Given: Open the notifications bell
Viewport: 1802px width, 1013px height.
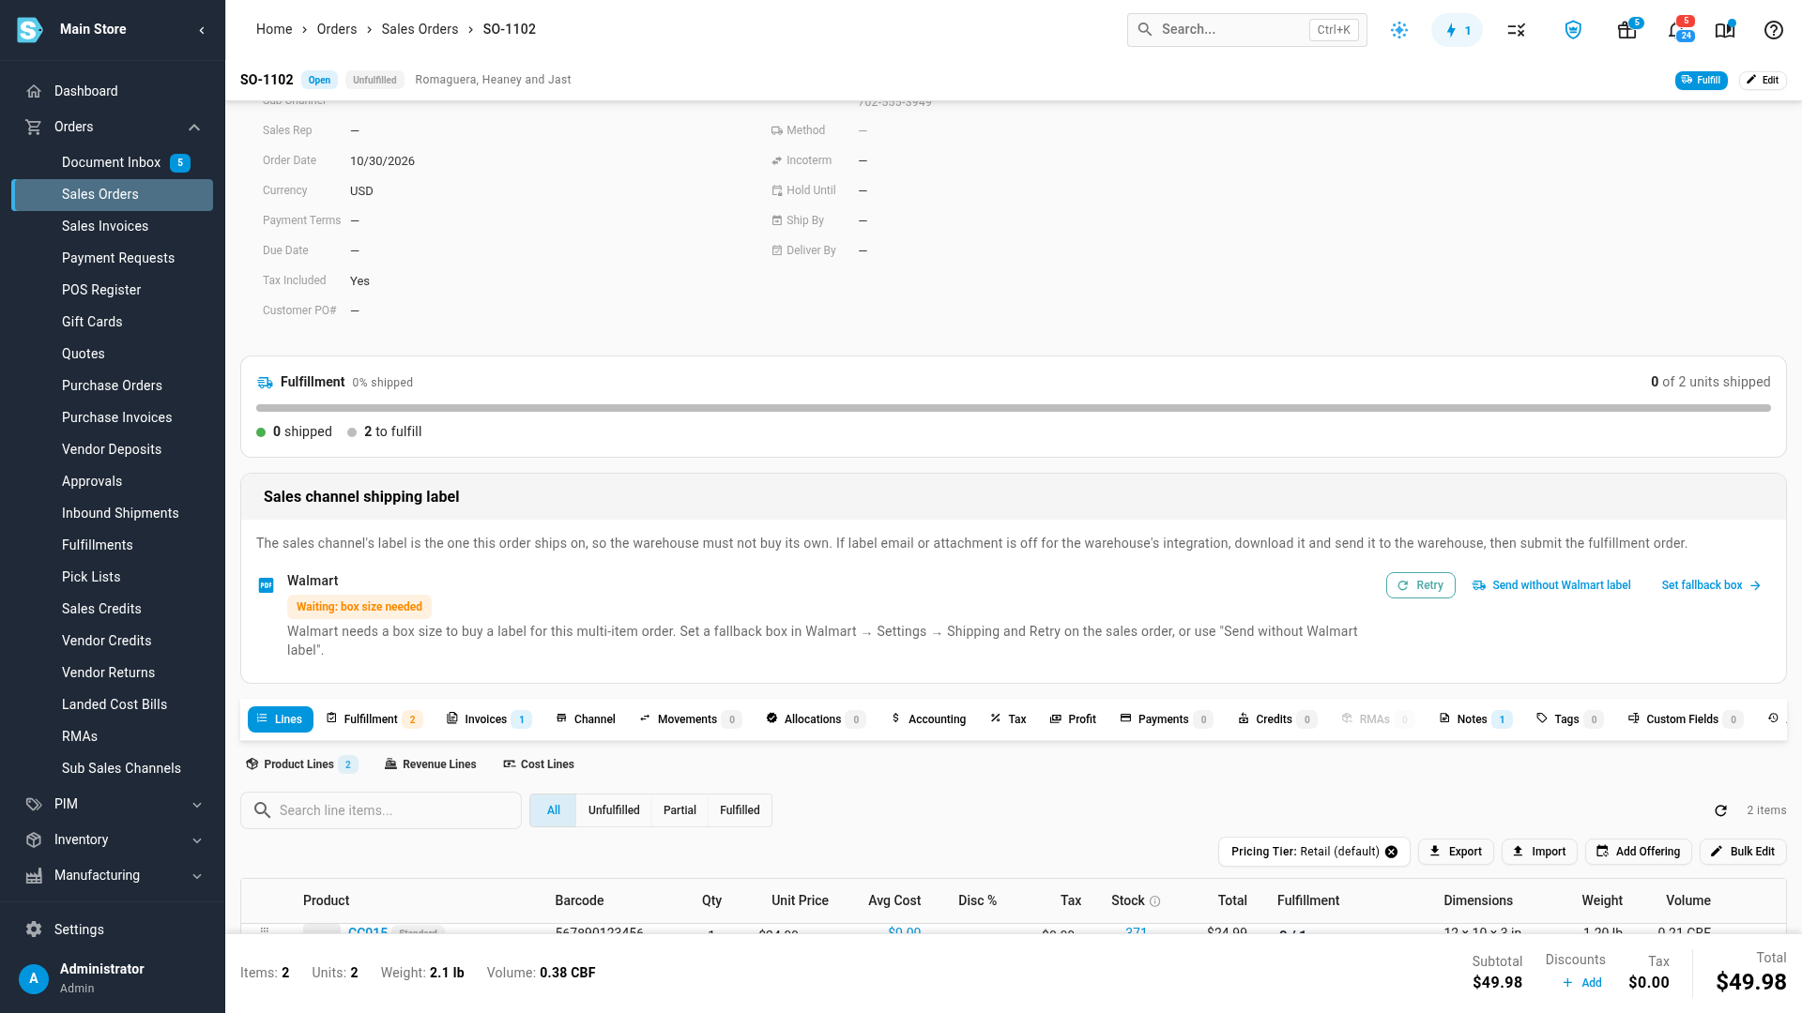Looking at the screenshot, I should pyautogui.click(x=1676, y=30).
